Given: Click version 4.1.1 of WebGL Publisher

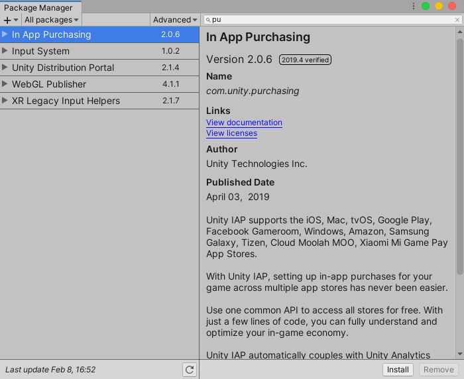Looking at the screenshot, I should click(171, 84).
